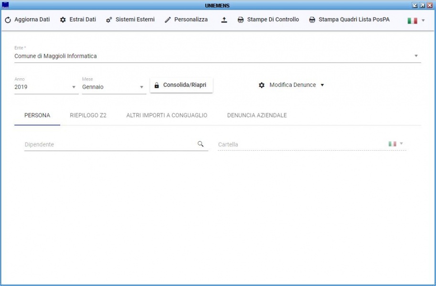Image resolution: width=436 pixels, height=286 pixels.
Task: Open Sistemi Esterni via its gears icon
Action: click(109, 20)
